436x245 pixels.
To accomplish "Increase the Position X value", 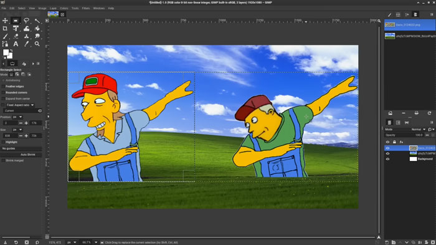I will [26, 123].
